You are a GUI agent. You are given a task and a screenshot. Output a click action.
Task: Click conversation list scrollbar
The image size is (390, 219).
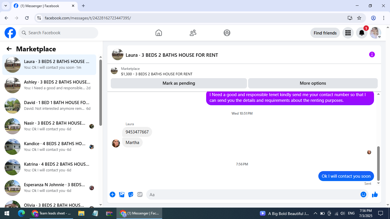click(100, 93)
